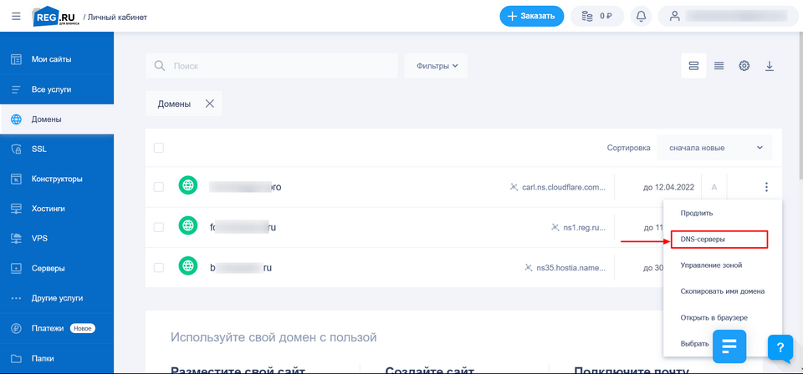
Task: Open three-dot menu for .pro domain
Action: [766, 187]
